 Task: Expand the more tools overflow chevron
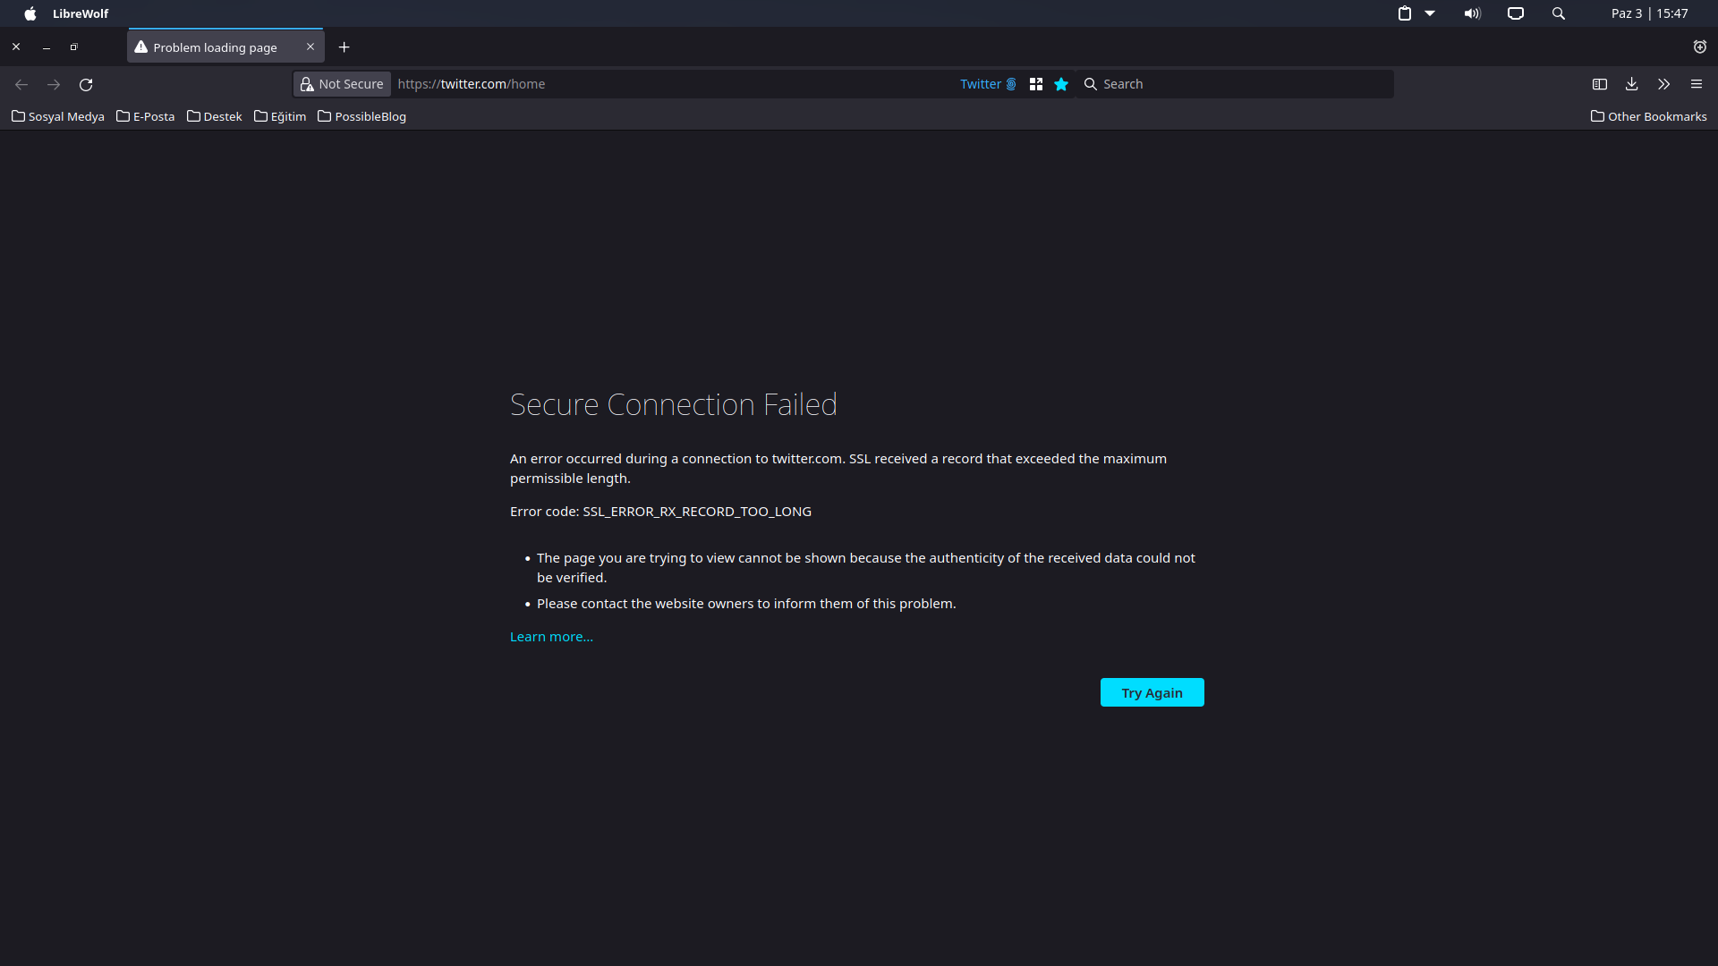click(1663, 84)
